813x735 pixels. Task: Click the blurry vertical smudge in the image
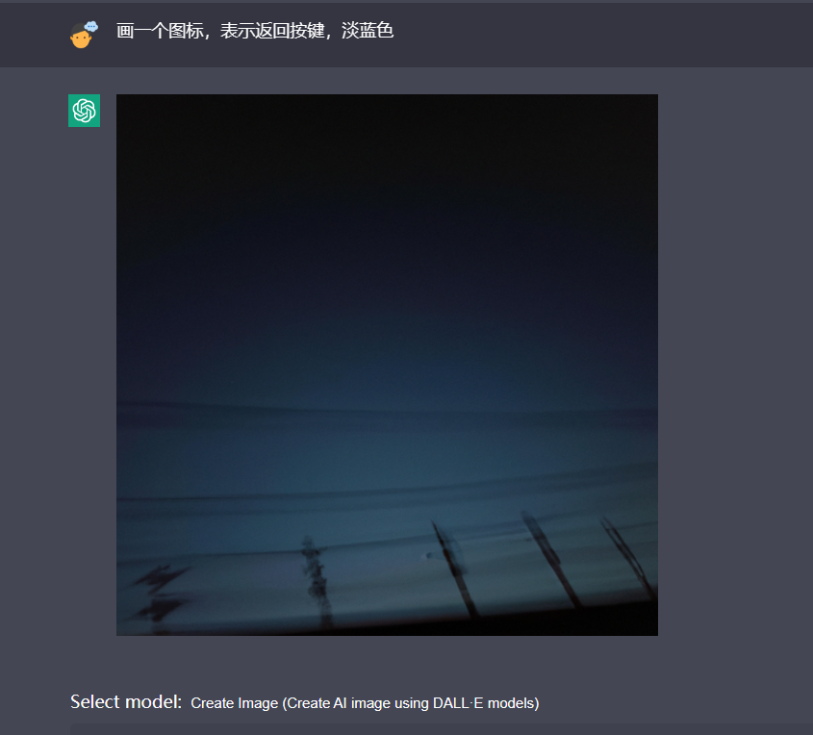click(x=316, y=578)
